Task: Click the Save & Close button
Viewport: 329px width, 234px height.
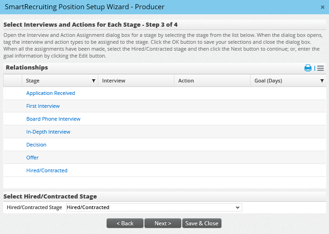Action: [x=202, y=223]
